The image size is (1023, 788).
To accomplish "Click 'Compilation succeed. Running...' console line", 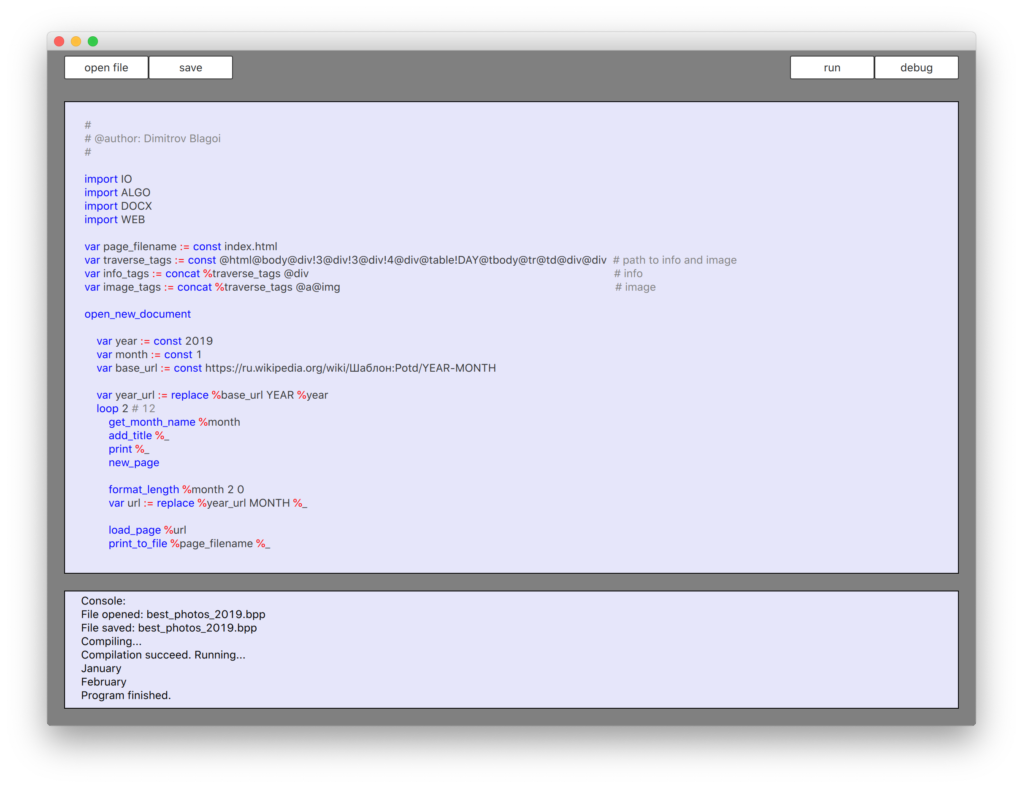I will pos(163,655).
